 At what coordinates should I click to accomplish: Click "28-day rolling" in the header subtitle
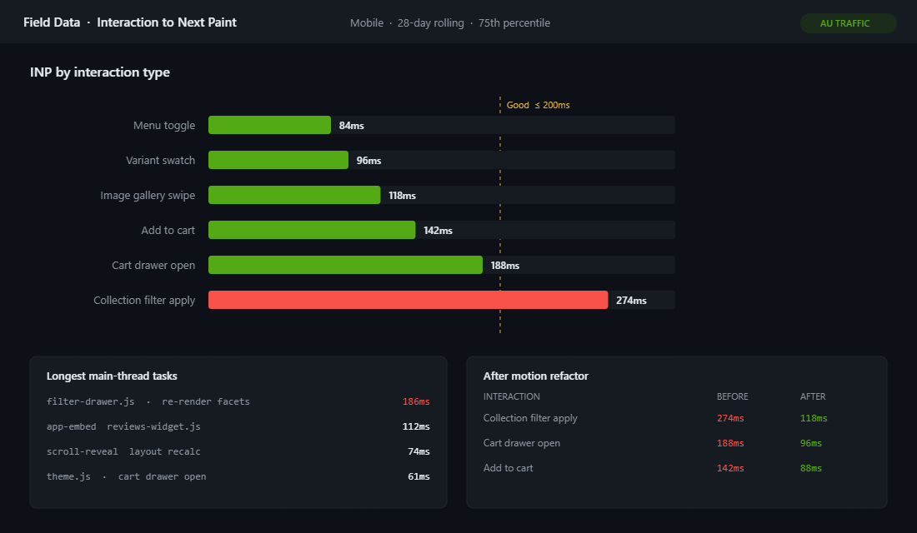[x=430, y=22]
